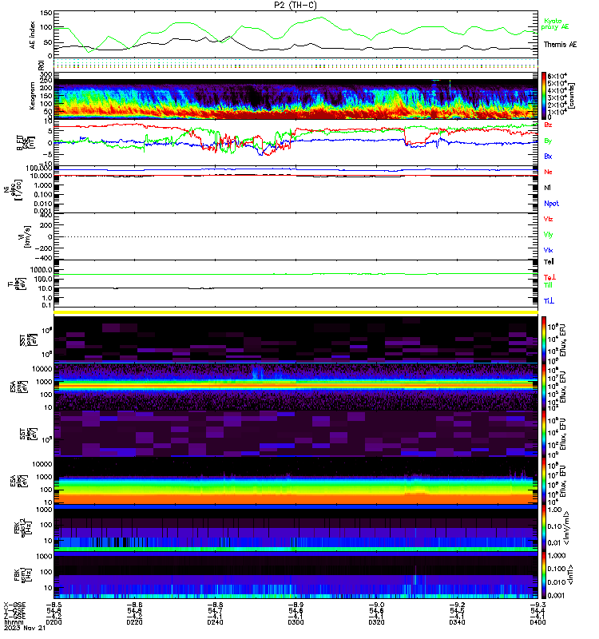Click the 0200 time tick label

point(54,622)
